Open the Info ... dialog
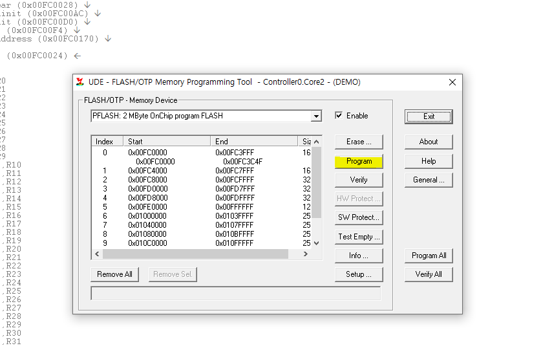The width and height of the screenshot is (552, 361). click(x=359, y=256)
